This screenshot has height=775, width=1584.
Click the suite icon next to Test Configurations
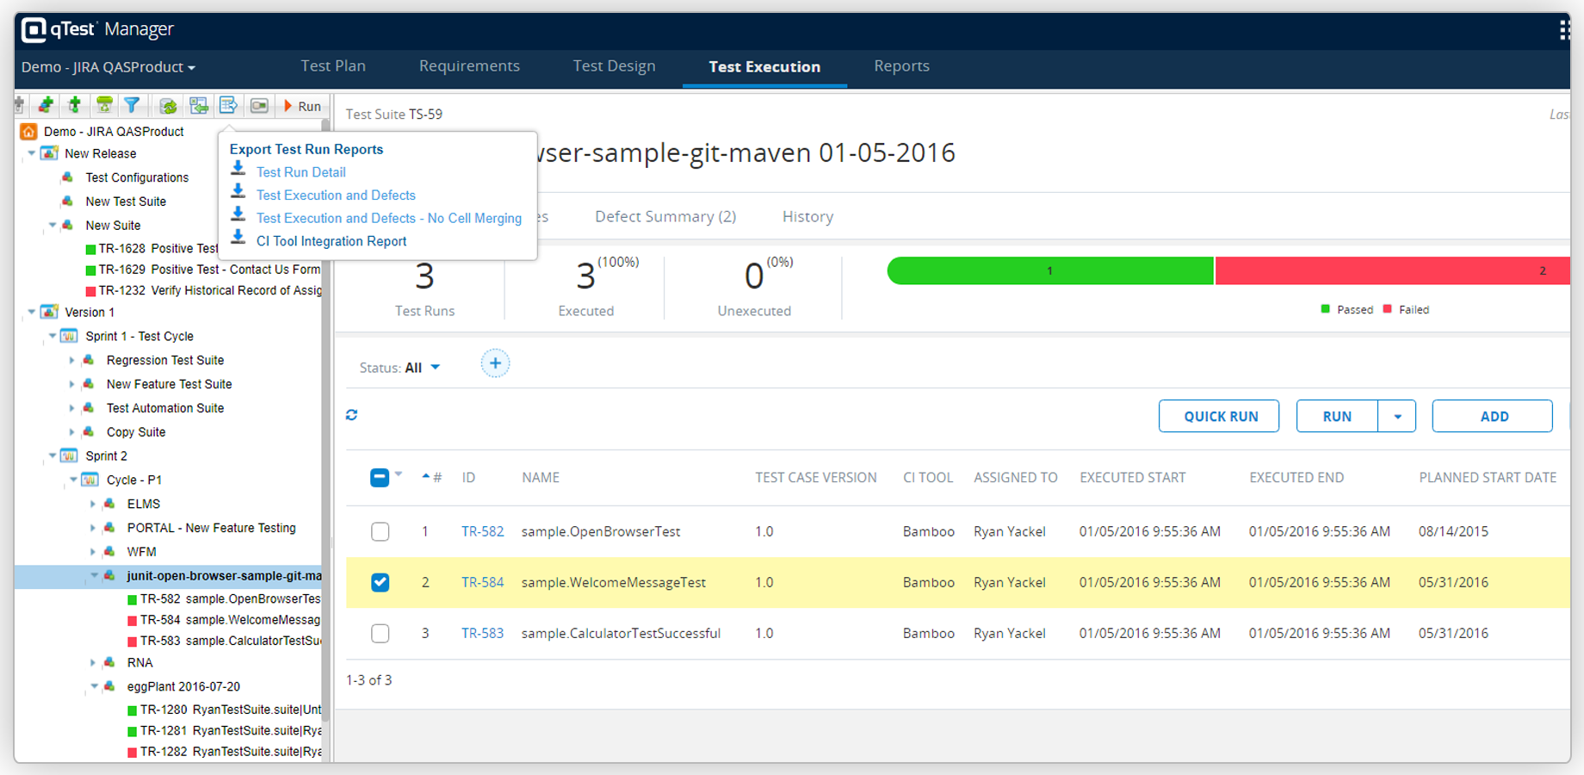tap(68, 177)
